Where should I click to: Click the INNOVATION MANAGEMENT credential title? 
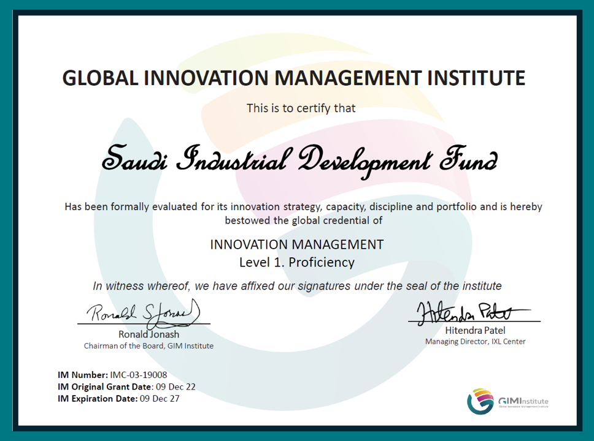tap(297, 244)
